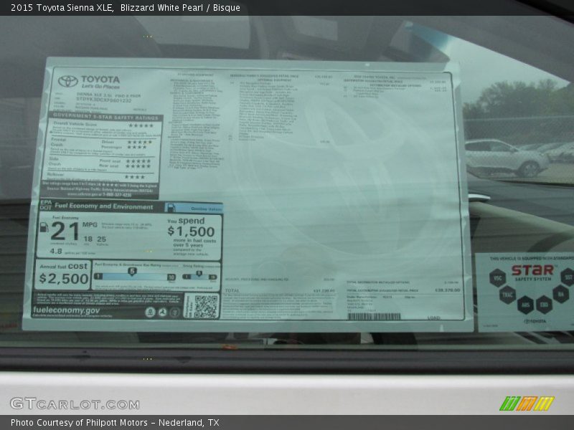
Task: Click the EBD hexagon badge
Action: 545,304
